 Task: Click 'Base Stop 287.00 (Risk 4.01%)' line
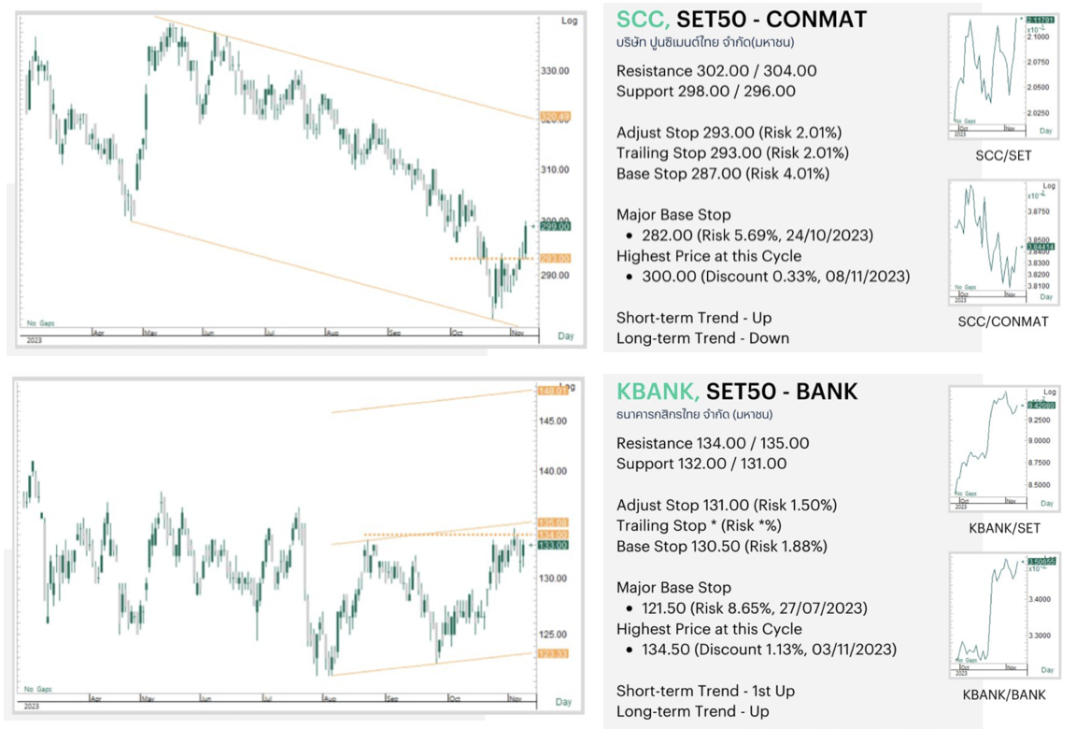tap(723, 174)
